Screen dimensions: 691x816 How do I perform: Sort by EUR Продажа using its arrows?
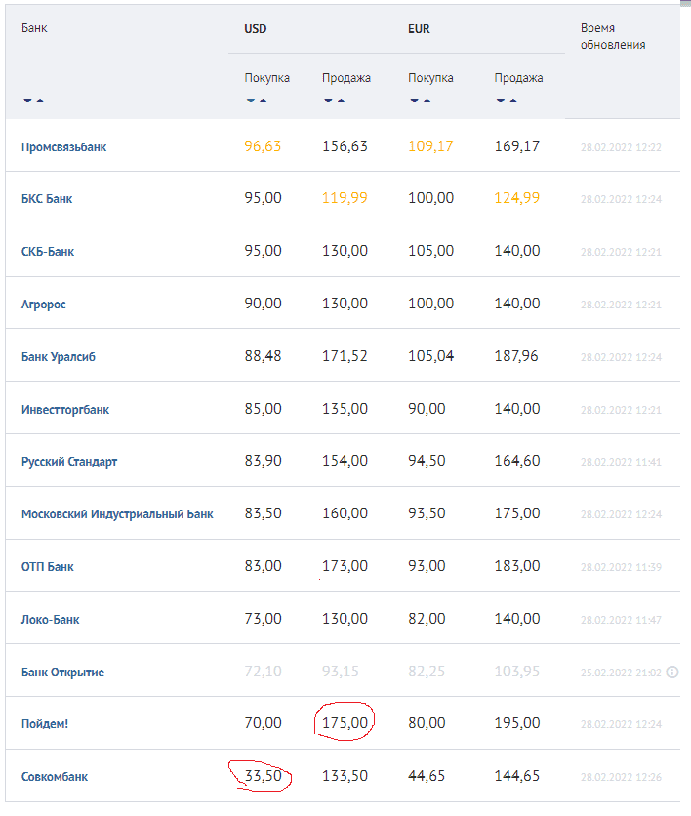click(x=507, y=101)
